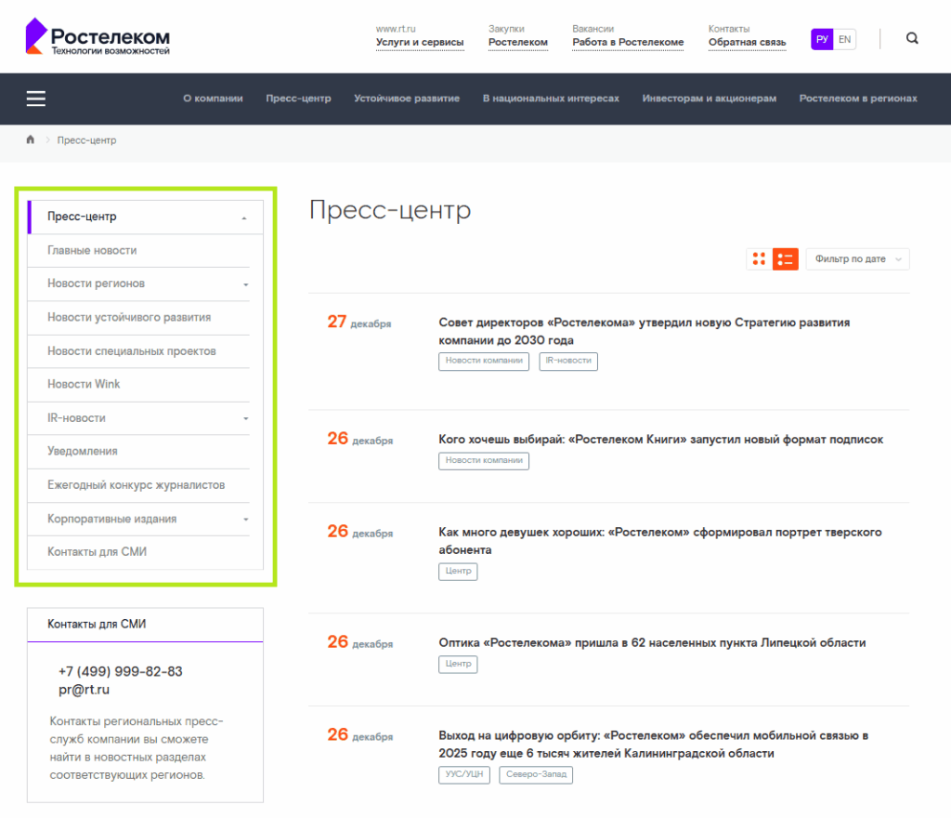The image size is (951, 818).
Task: Expand Корпоративные издания submenu arrow
Action: pyautogui.click(x=246, y=520)
